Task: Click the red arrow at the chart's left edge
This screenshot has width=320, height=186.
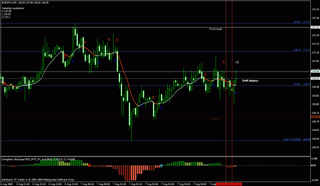Action: pyautogui.click(x=5, y=83)
